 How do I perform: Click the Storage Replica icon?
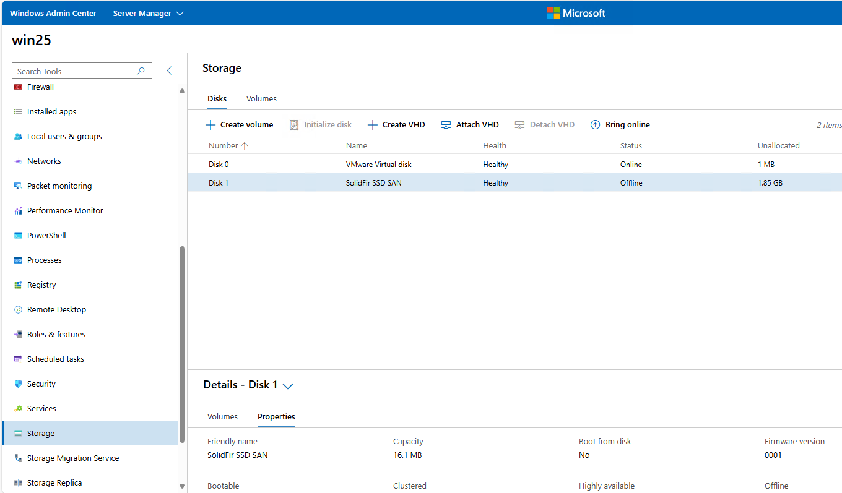18,483
